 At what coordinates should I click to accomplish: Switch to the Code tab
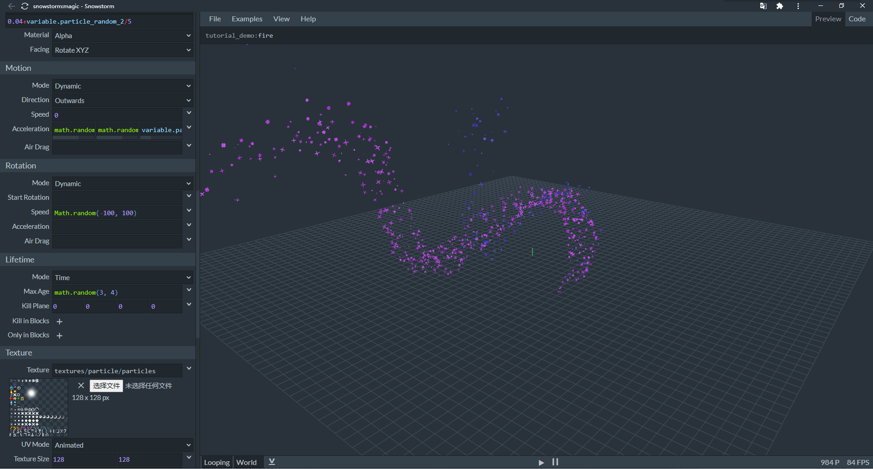pyautogui.click(x=857, y=19)
